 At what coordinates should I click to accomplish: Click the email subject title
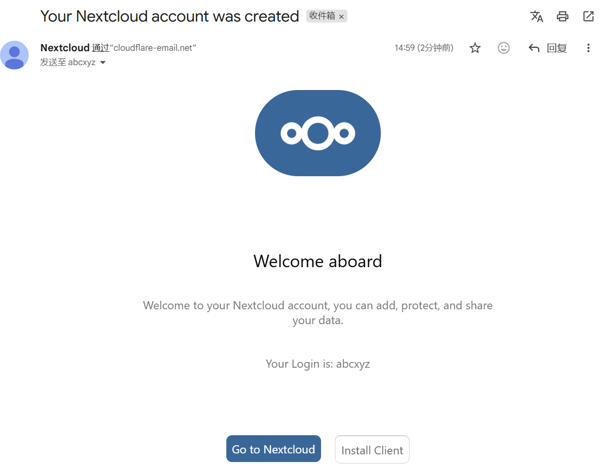click(x=169, y=16)
